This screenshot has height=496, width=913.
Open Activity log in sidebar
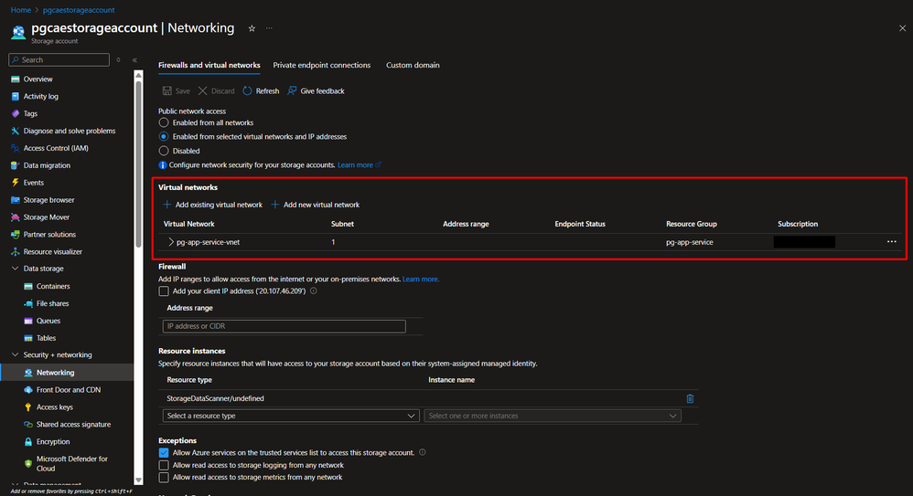click(41, 97)
